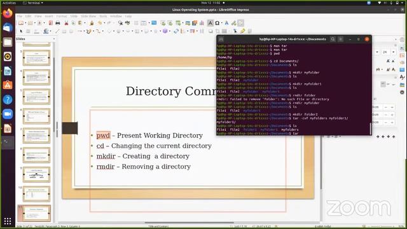Open the Tools menu
This screenshot has height=229, width=407.
(x=103, y=16)
